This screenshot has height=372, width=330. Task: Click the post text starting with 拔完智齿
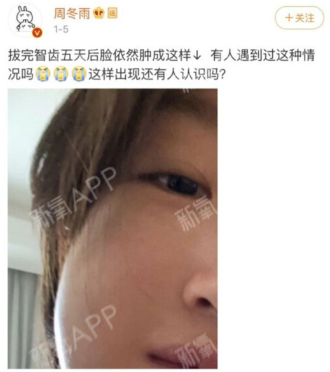coord(162,65)
